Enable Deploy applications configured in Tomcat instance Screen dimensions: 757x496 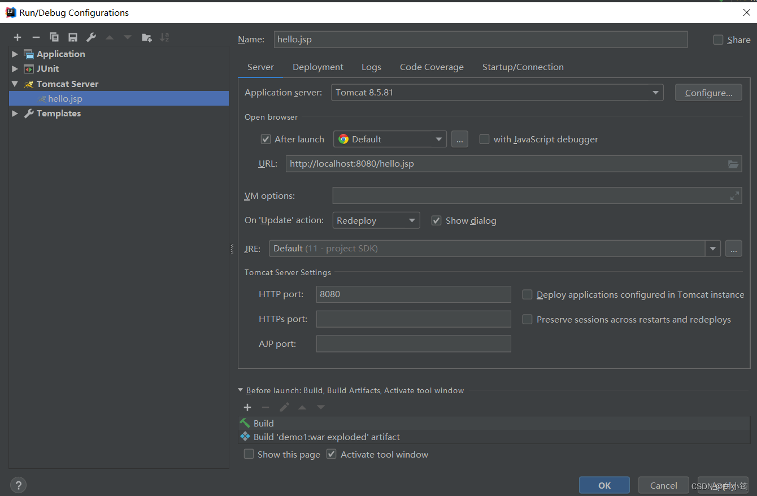click(x=527, y=294)
